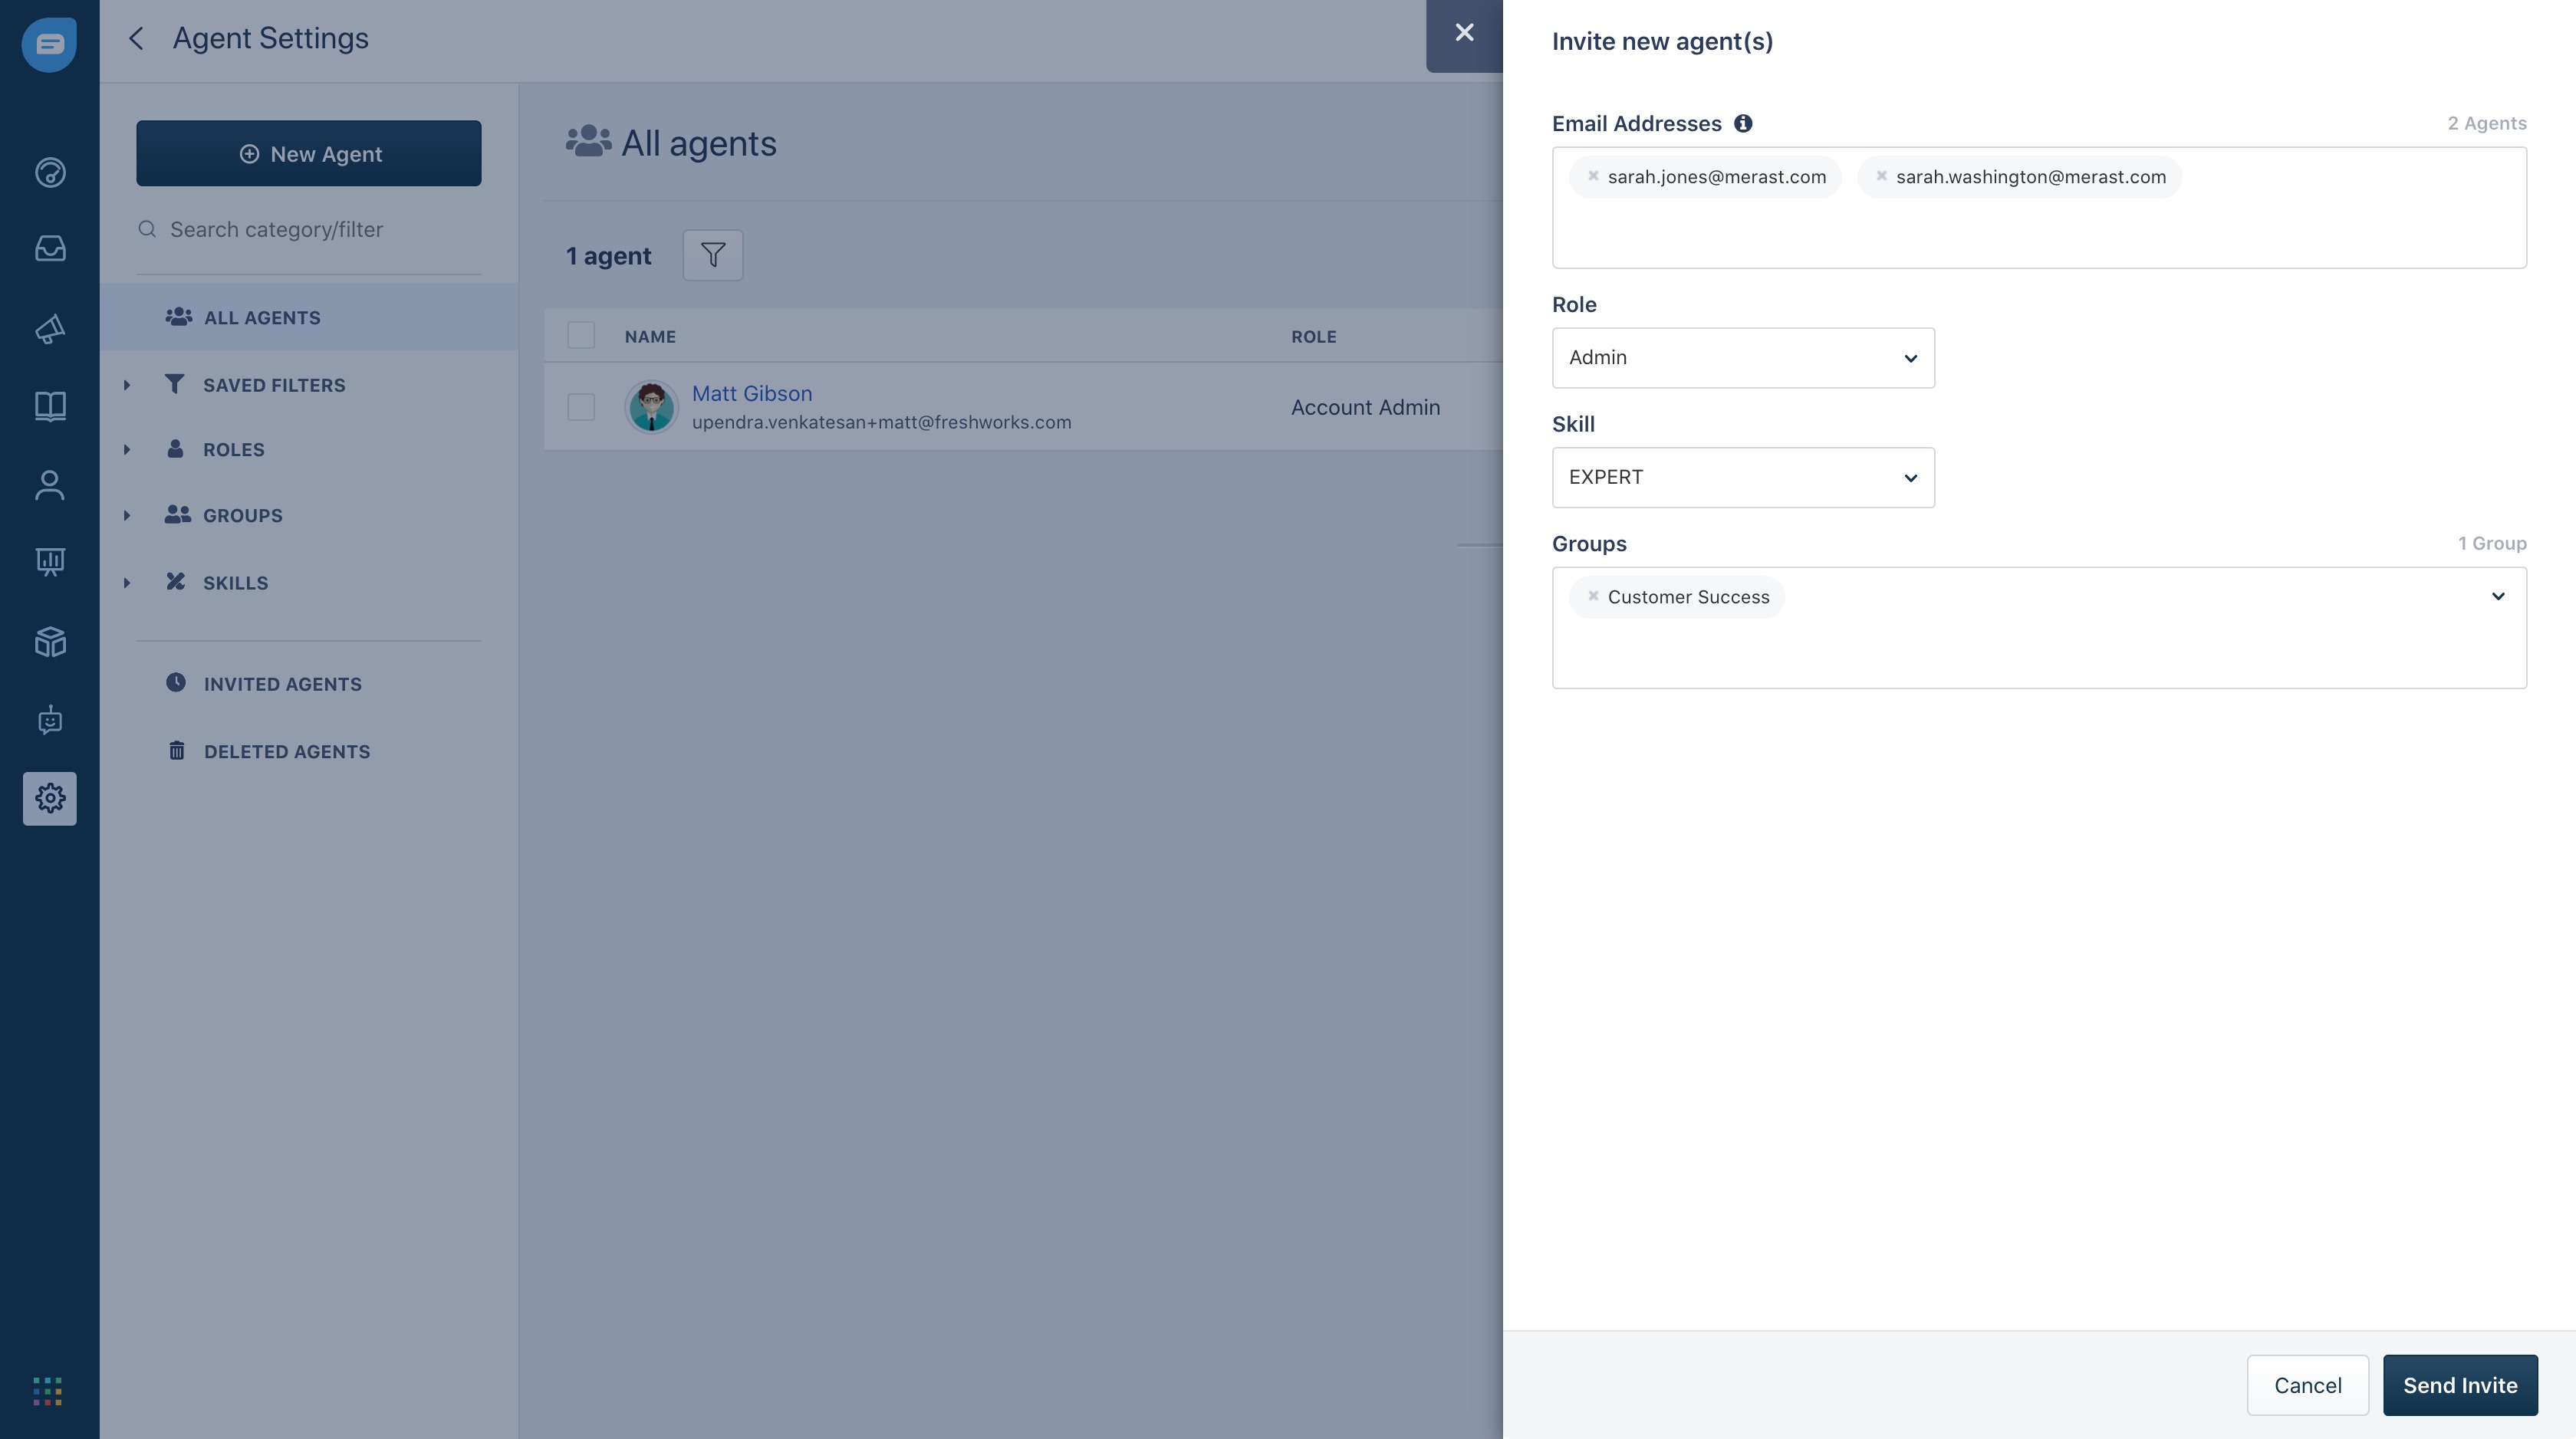Open the campaigns megaphone icon

tap(50, 328)
